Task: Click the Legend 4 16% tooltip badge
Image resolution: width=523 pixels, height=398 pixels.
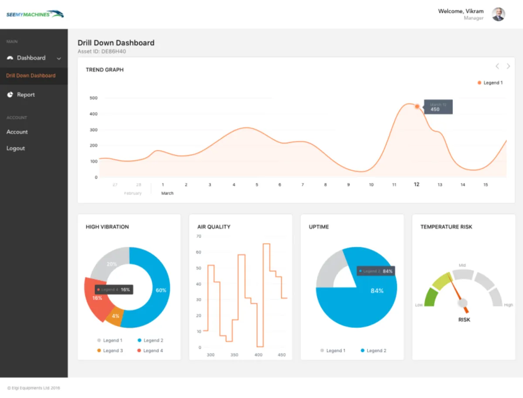Action: tap(113, 289)
